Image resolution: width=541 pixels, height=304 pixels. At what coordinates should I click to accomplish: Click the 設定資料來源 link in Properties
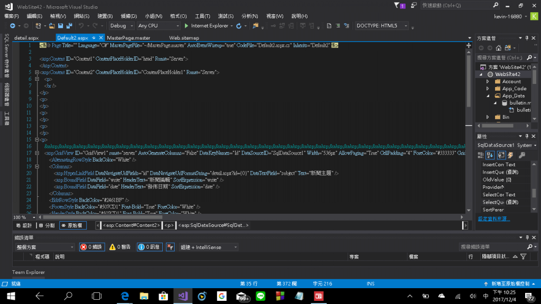pos(494,219)
